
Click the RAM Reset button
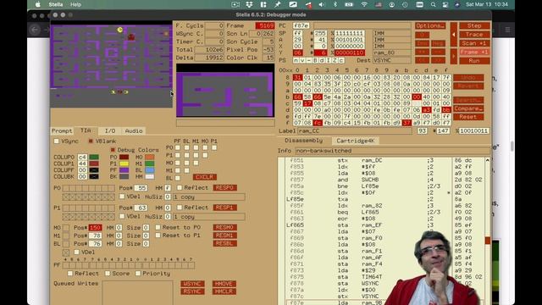[x=468, y=117]
